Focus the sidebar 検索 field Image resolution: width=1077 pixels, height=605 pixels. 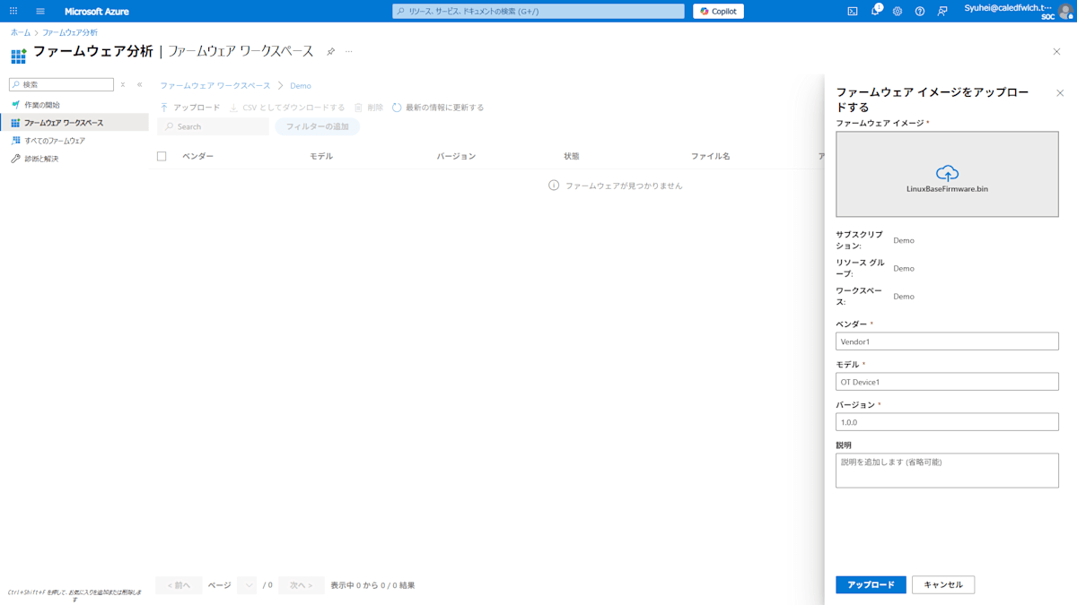click(61, 84)
